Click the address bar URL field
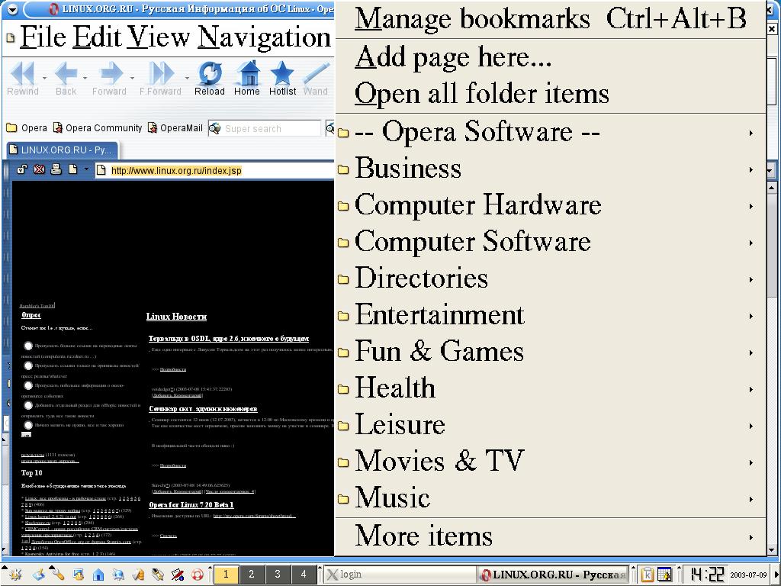The image size is (781, 586). pos(214,170)
